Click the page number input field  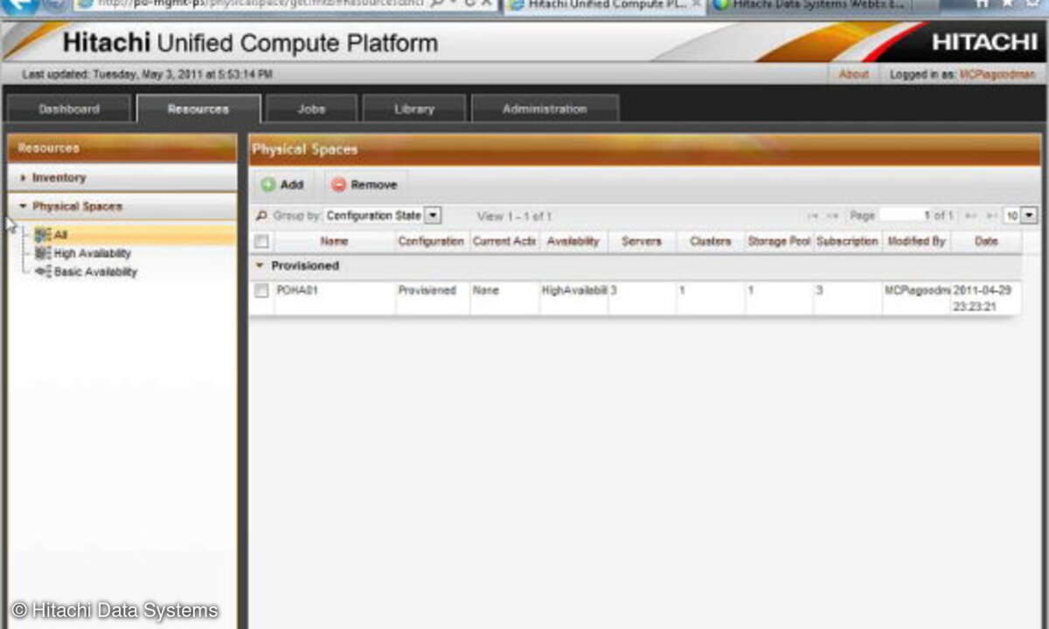(x=904, y=216)
